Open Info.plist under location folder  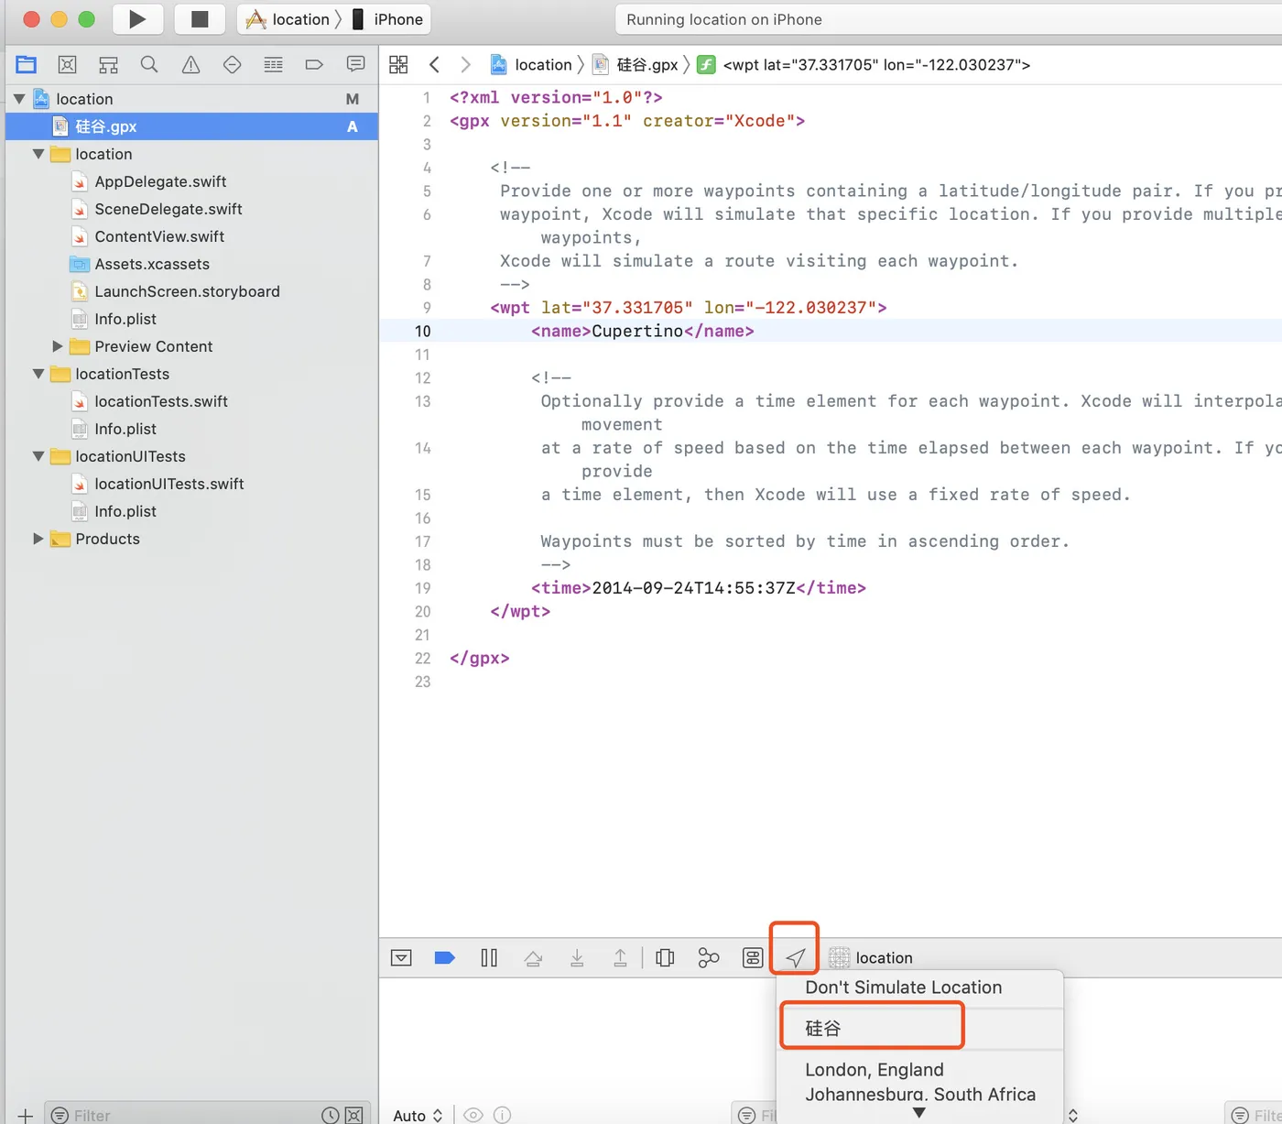click(x=125, y=319)
